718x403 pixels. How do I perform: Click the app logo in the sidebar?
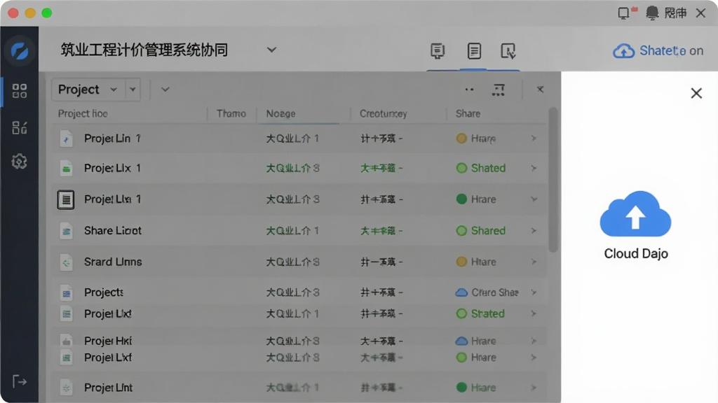[x=19, y=50]
